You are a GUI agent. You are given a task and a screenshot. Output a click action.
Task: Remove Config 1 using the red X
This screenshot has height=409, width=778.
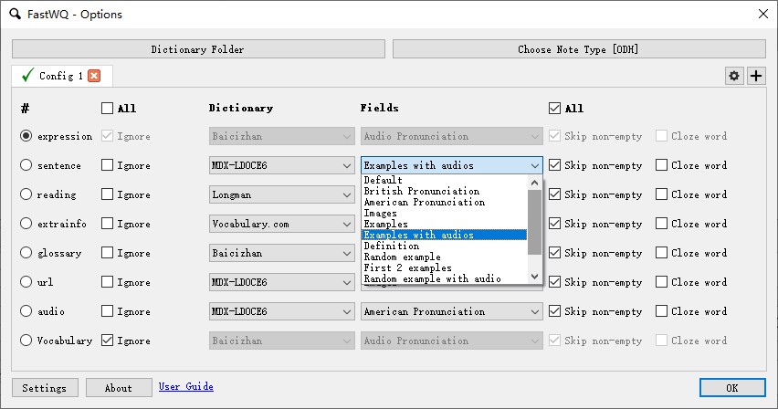point(94,76)
